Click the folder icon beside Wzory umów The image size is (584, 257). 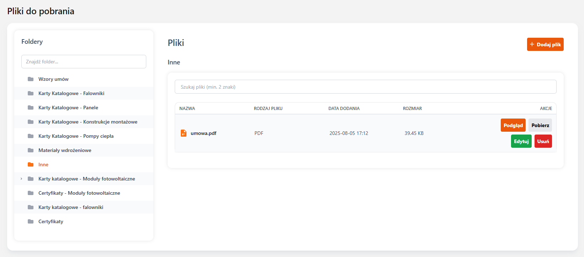point(31,79)
